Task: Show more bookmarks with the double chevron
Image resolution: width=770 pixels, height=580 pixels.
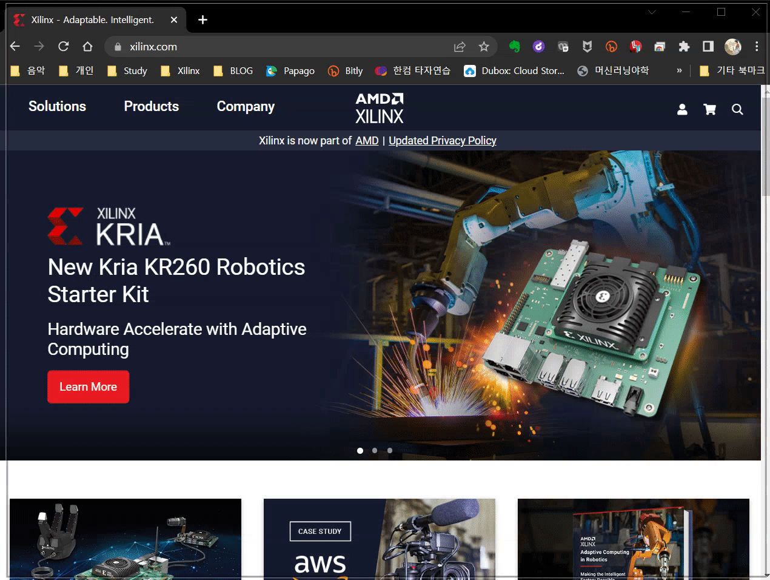Action: click(x=679, y=71)
